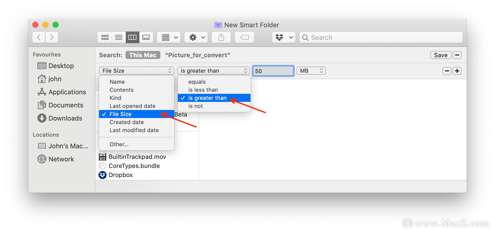Open the MB unit popup
The width and height of the screenshot is (495, 230).
pos(311,71)
